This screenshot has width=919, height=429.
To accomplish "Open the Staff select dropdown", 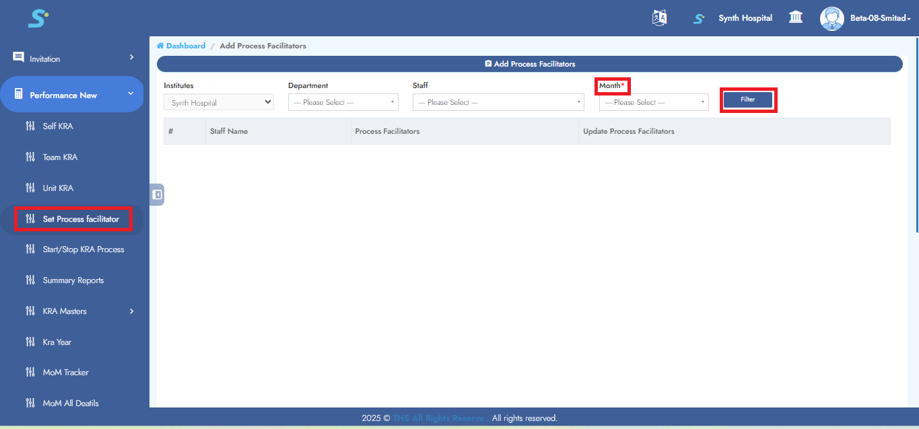I will point(498,102).
